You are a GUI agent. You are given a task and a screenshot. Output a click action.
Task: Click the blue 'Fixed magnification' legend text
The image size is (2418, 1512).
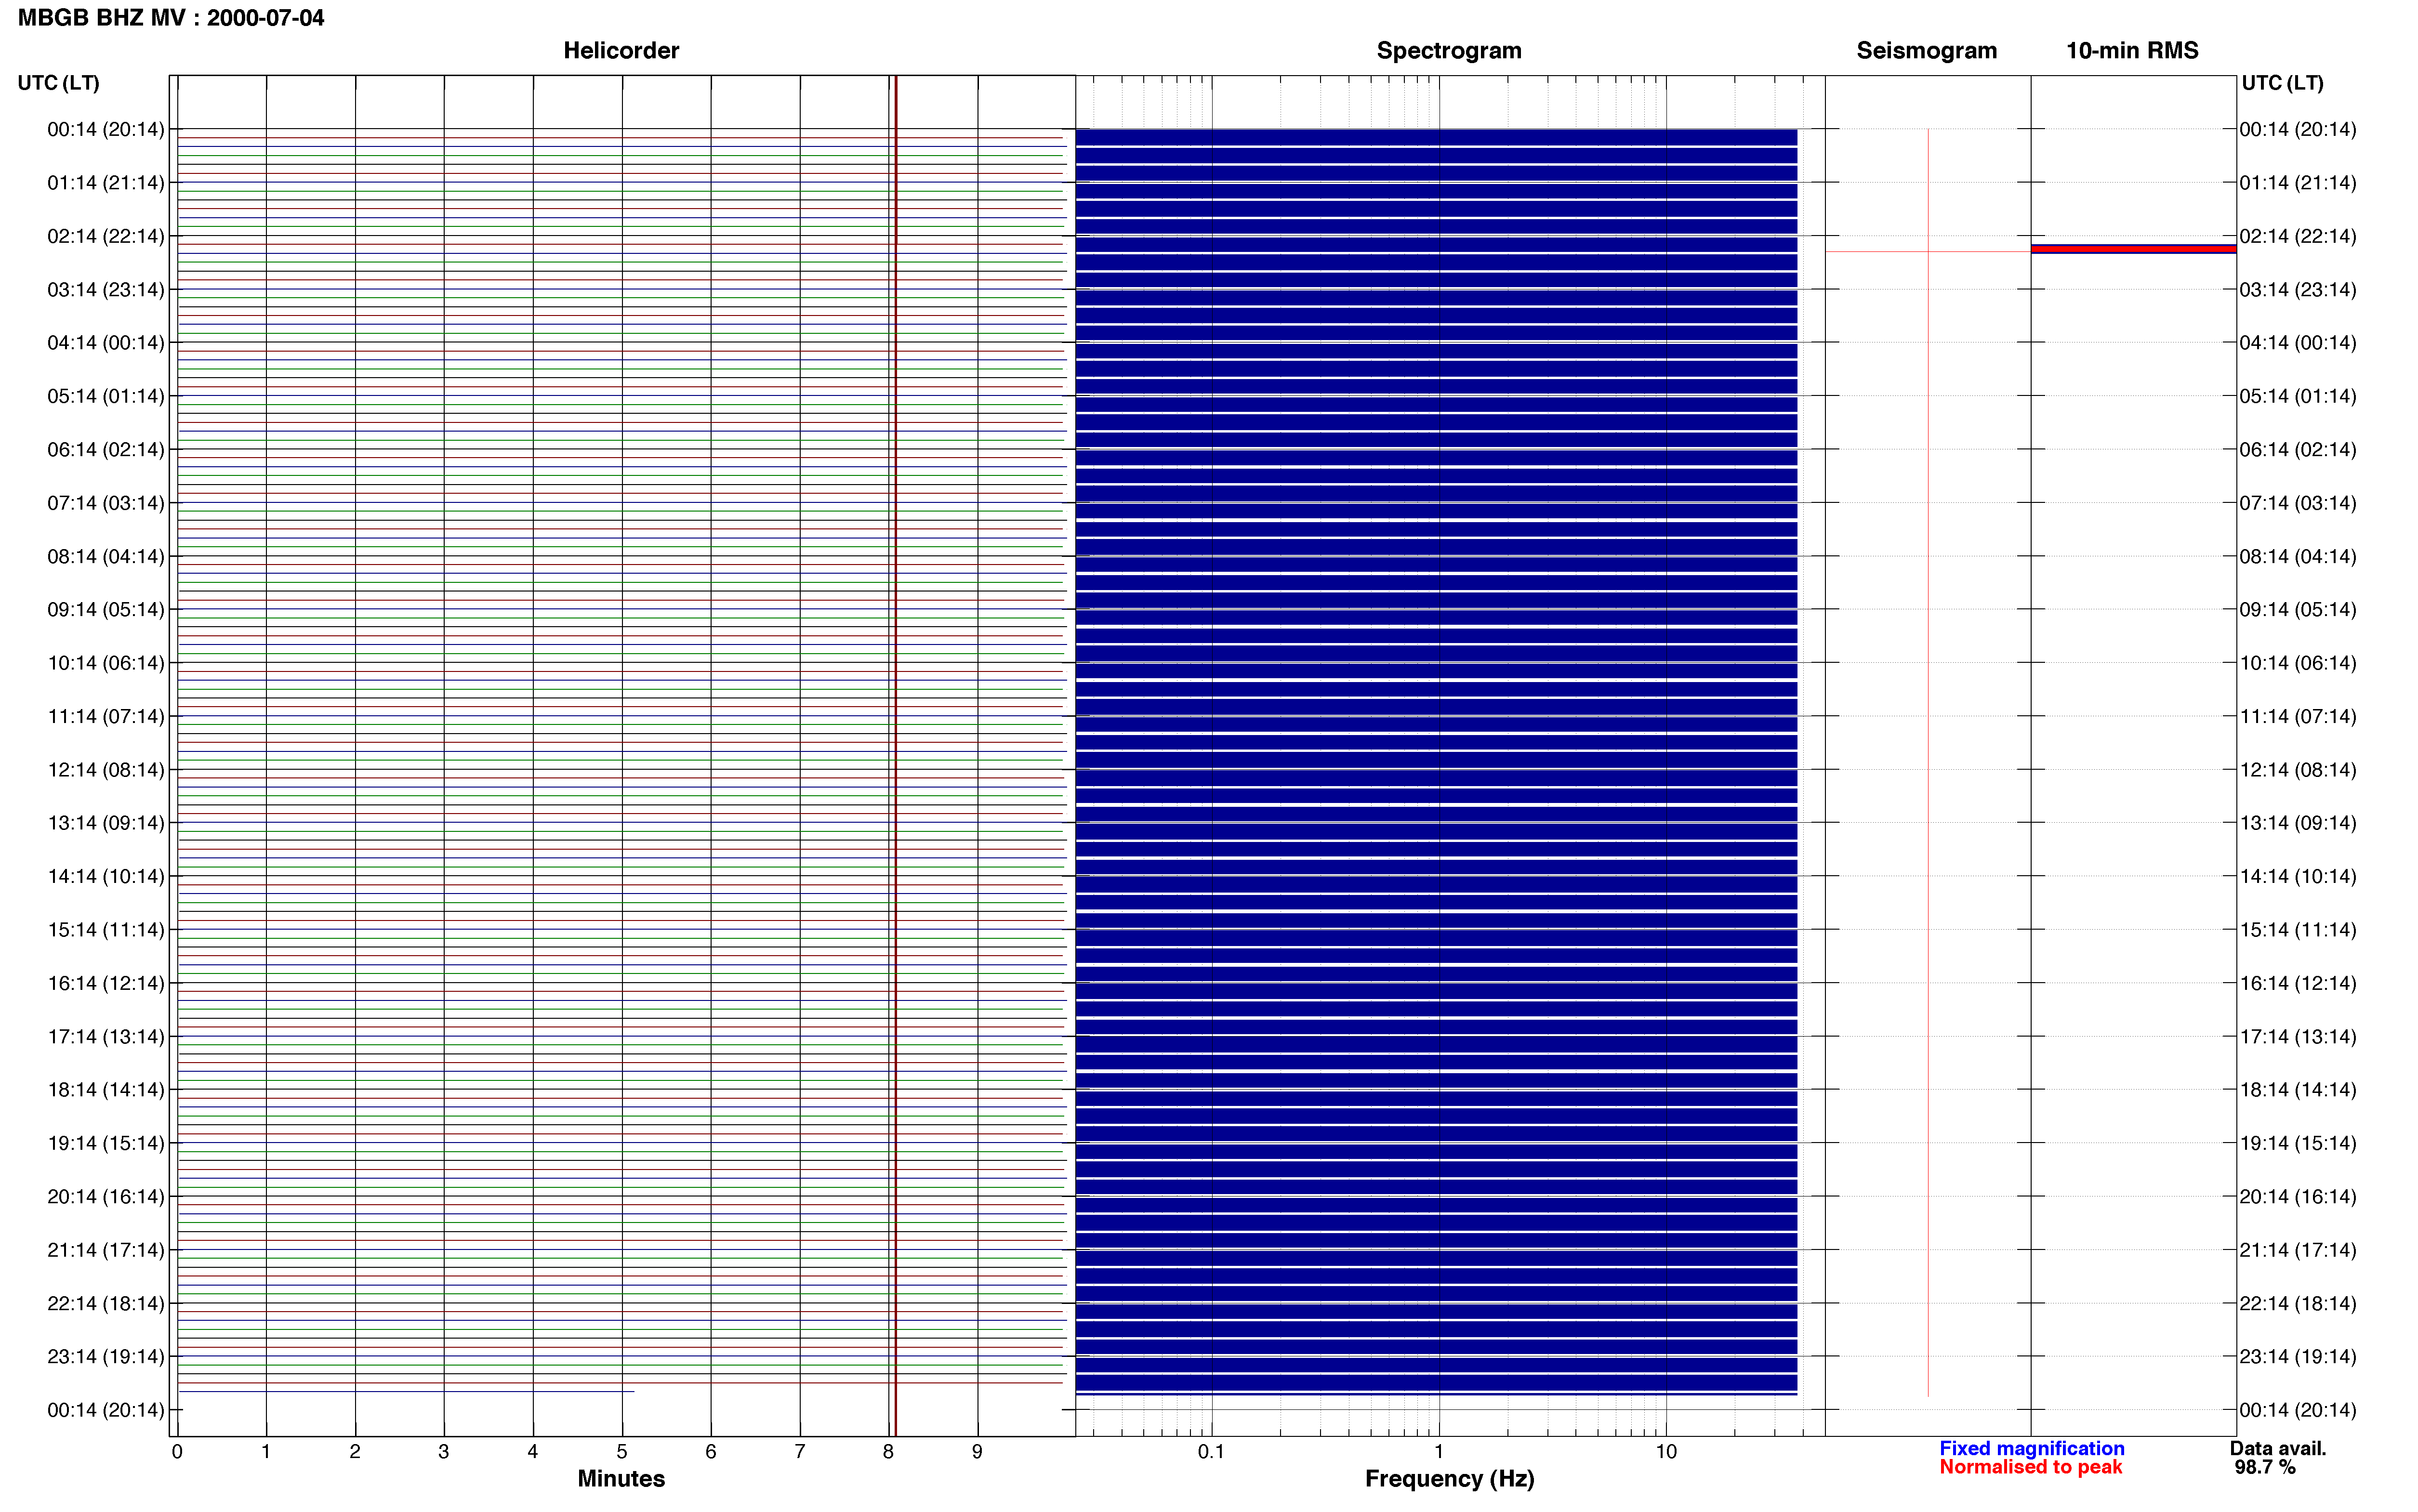pos(2031,1448)
